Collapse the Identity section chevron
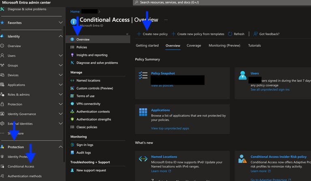The image size is (311, 181). 60,36
